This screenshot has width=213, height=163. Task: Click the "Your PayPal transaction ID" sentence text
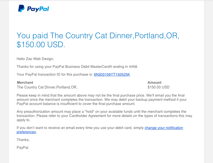pos(55,75)
